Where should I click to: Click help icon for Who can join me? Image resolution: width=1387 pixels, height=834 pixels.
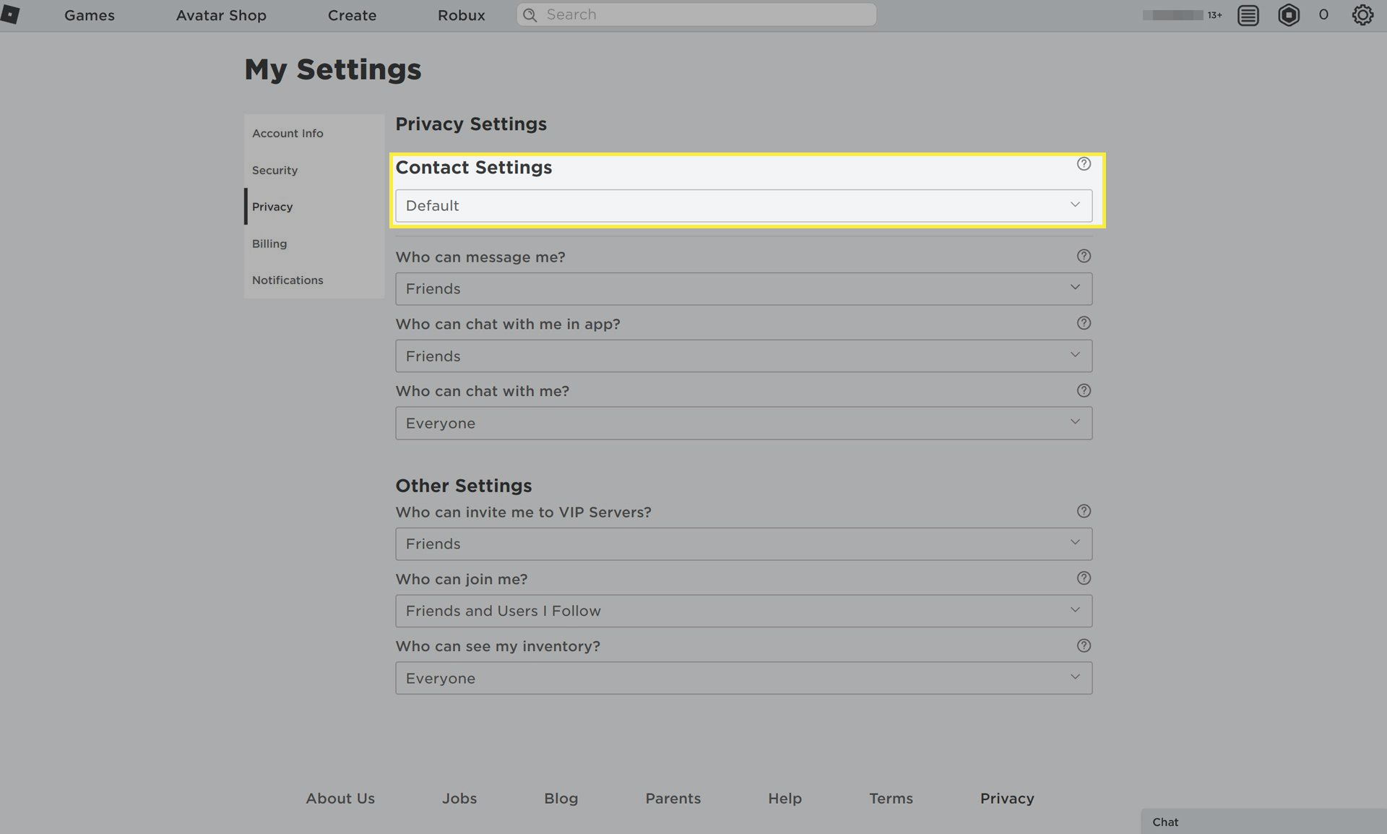click(1084, 578)
